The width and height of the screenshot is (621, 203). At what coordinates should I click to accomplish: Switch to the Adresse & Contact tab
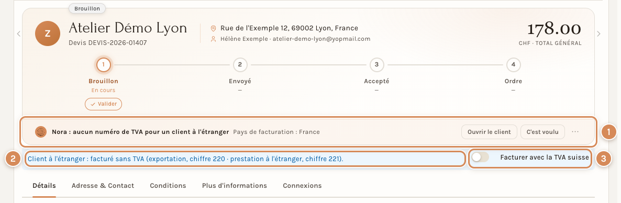pyautogui.click(x=103, y=186)
